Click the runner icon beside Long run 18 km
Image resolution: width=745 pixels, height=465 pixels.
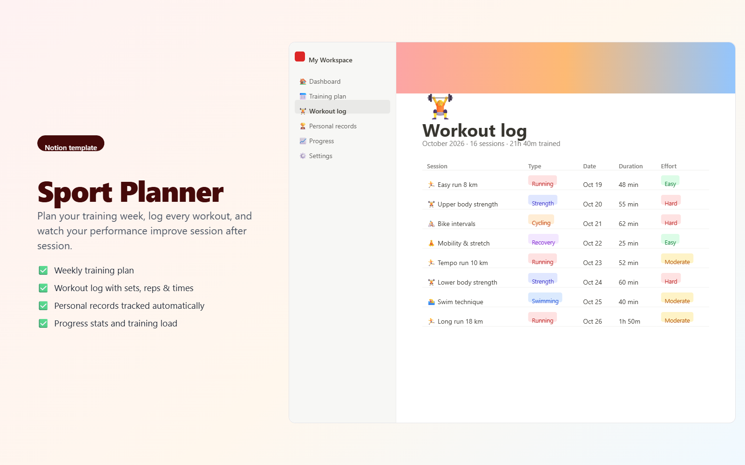431,321
